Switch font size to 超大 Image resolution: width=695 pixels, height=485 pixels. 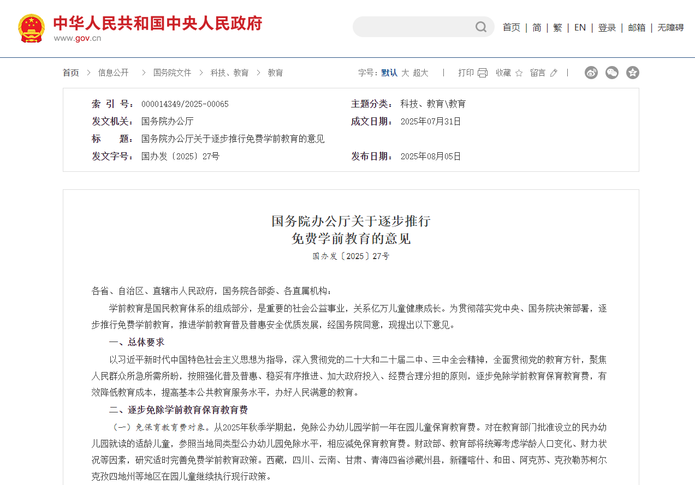point(420,73)
